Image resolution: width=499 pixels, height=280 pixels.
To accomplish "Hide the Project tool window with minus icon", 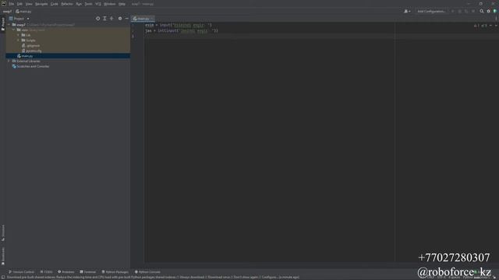I will [126, 19].
